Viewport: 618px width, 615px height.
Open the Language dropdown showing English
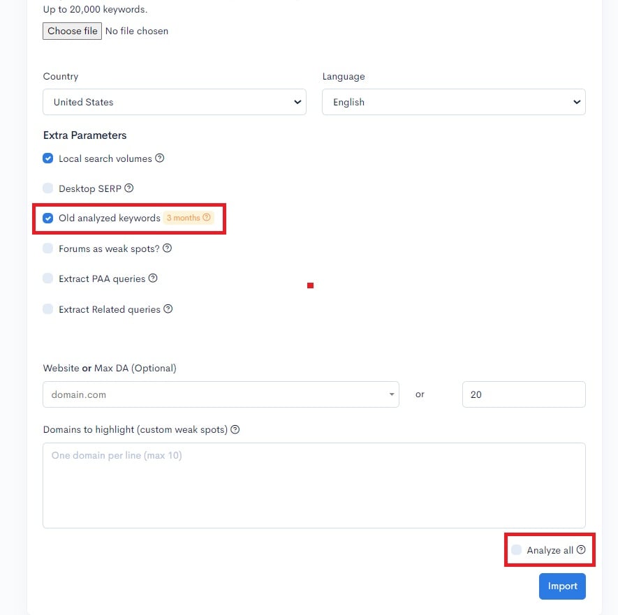453,102
